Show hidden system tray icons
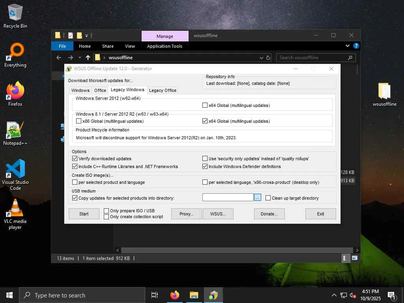 click(x=334, y=295)
